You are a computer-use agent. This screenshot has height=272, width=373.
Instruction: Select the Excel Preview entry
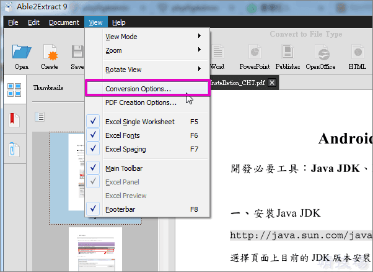(x=147, y=196)
